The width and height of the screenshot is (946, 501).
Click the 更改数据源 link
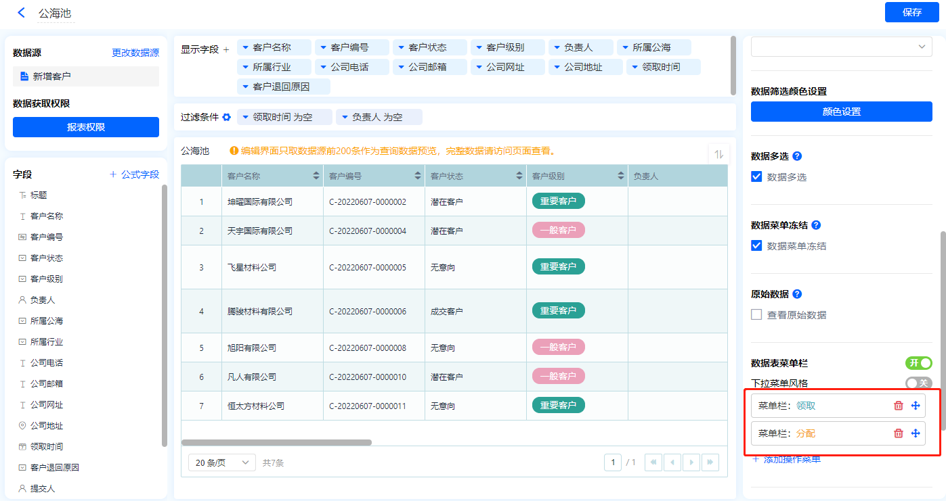click(x=135, y=53)
